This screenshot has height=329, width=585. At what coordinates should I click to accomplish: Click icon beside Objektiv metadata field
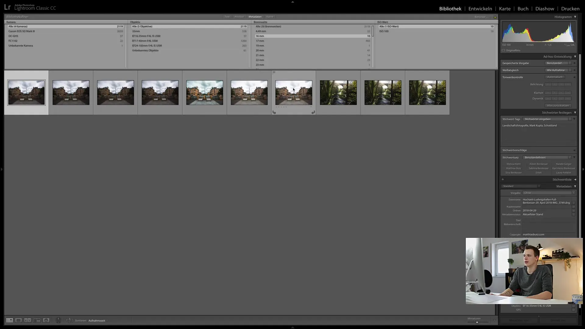pyautogui.click(x=573, y=306)
